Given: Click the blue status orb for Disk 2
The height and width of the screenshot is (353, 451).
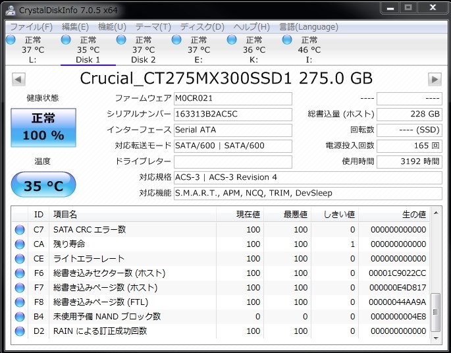Looking at the screenshot, I should (x=121, y=40).
